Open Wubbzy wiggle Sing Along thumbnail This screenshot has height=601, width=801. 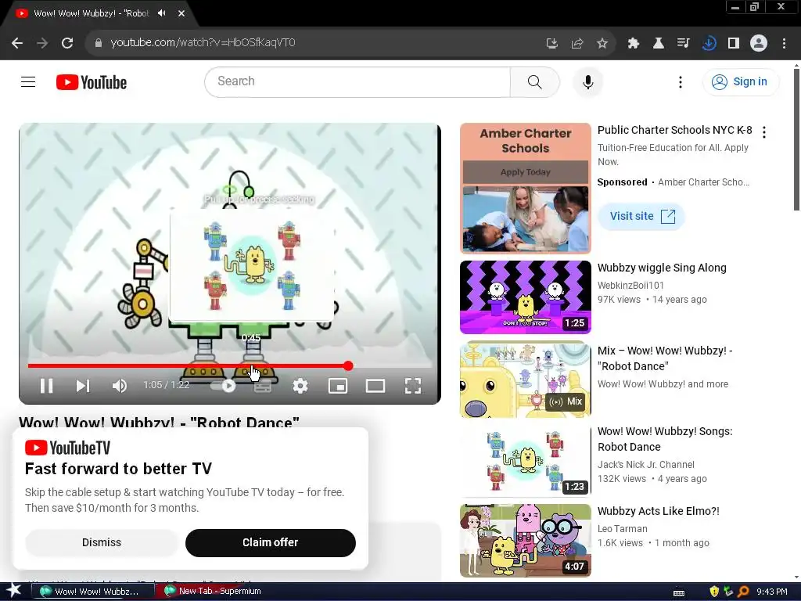click(525, 297)
